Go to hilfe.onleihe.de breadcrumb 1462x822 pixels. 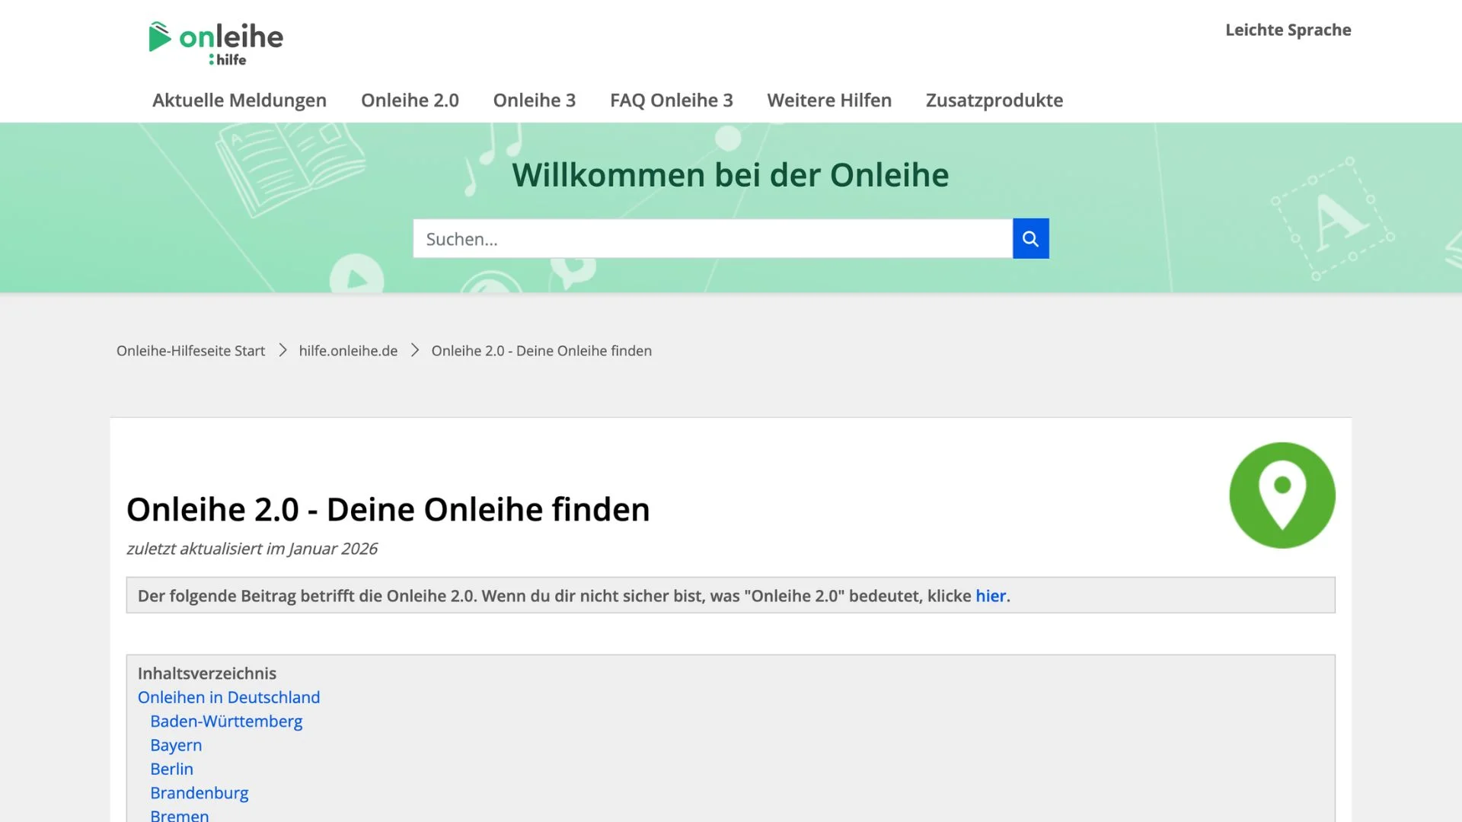[348, 351]
